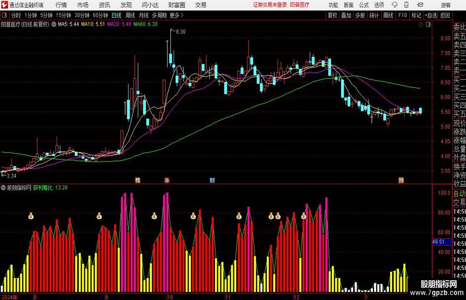Click the 2024年 date label on time axis
466x300 pixels.
click(x=9, y=297)
